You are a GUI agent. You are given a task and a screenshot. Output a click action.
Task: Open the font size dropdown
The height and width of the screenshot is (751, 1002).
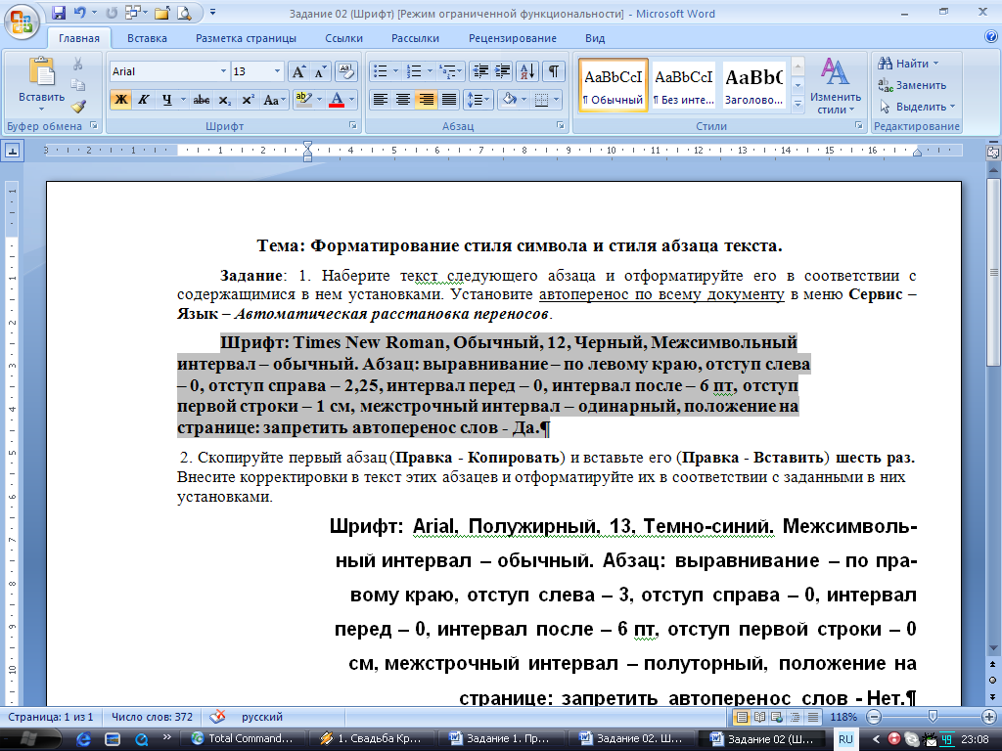click(279, 71)
